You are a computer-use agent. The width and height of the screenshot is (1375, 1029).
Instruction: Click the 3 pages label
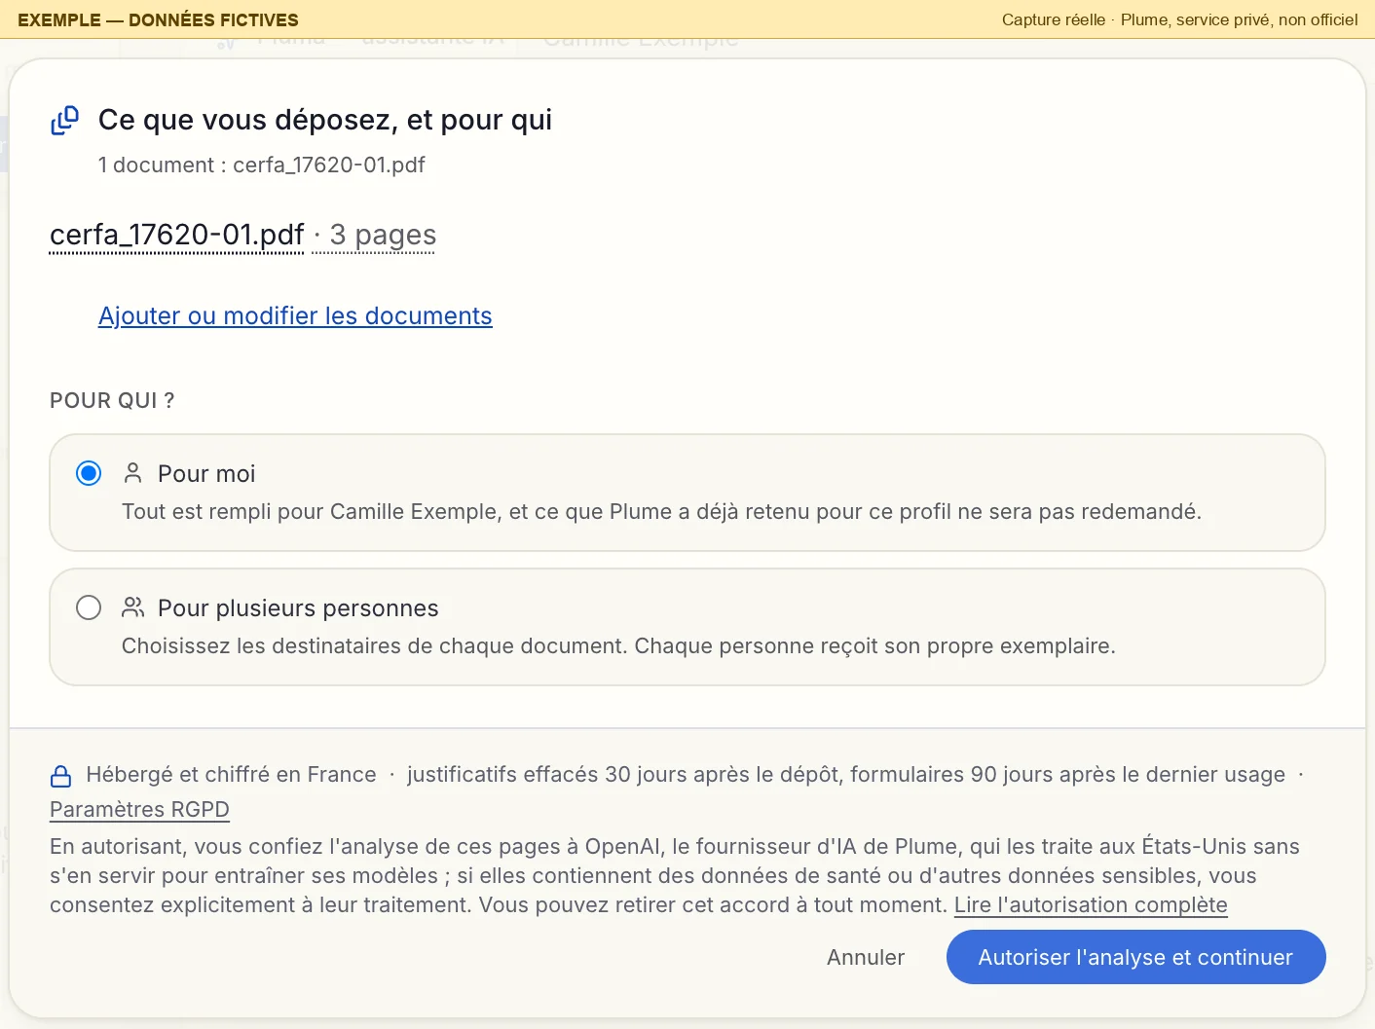[383, 235]
